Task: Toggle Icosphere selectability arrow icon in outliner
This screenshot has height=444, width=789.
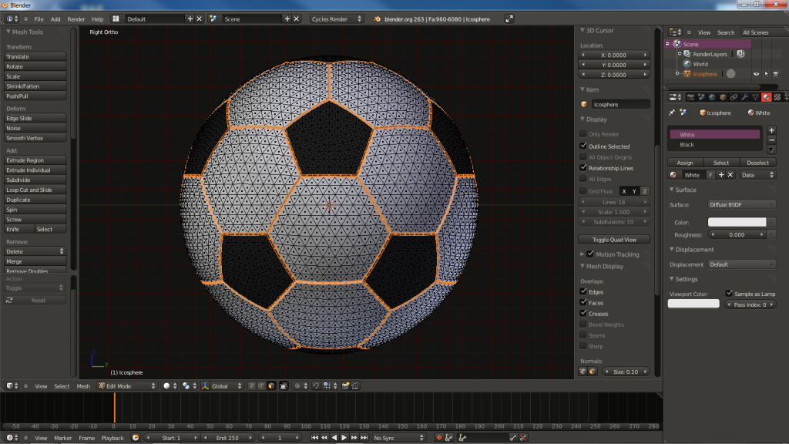Action: click(x=767, y=74)
